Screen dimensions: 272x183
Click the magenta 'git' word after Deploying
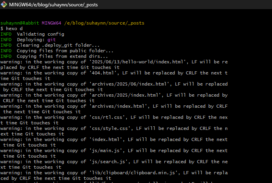pos(51,40)
